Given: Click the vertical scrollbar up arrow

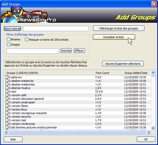Looking at the screenshot, I should coord(153,72).
